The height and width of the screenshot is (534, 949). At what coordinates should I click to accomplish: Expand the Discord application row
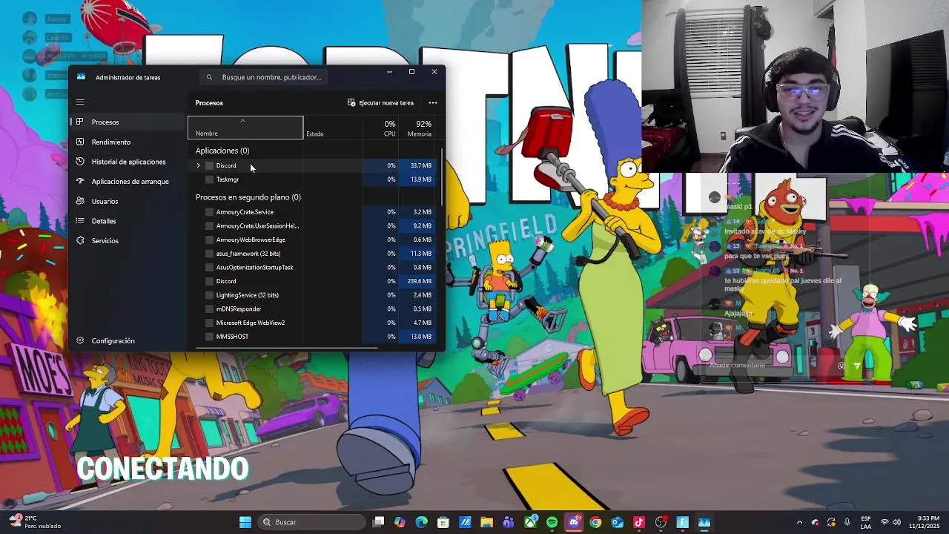click(198, 165)
